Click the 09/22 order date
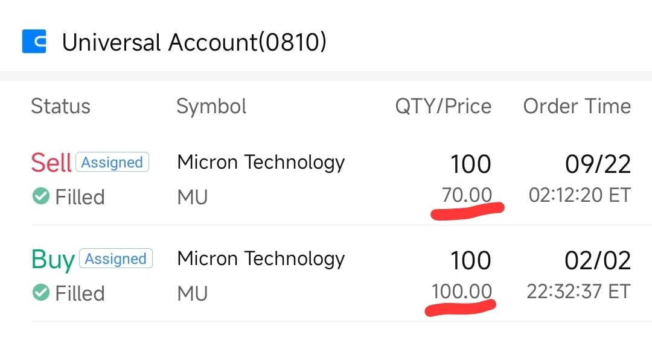 [x=598, y=164]
